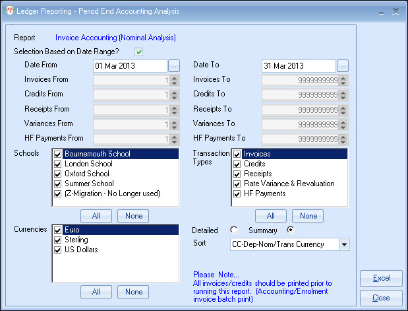
Task: Click None under Transaction Types list
Action: 308,215
